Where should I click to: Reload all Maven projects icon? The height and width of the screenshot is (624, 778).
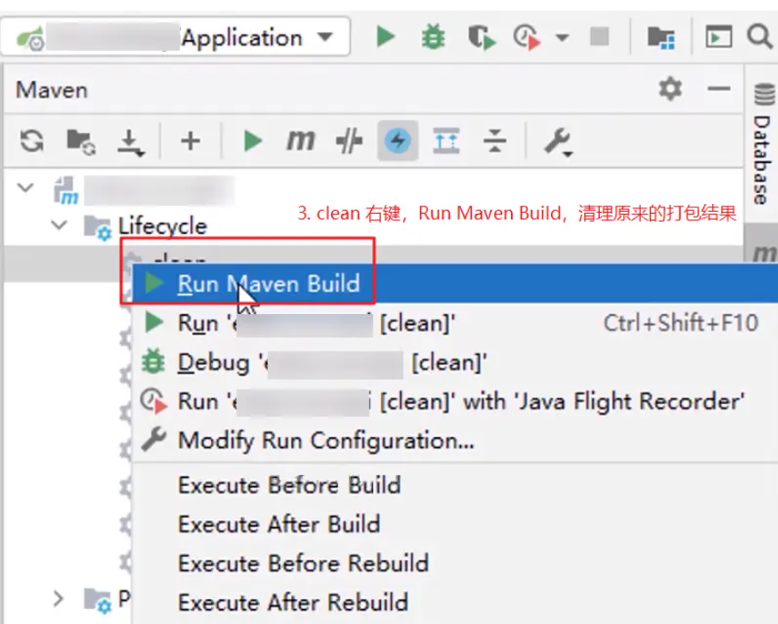pos(32,141)
